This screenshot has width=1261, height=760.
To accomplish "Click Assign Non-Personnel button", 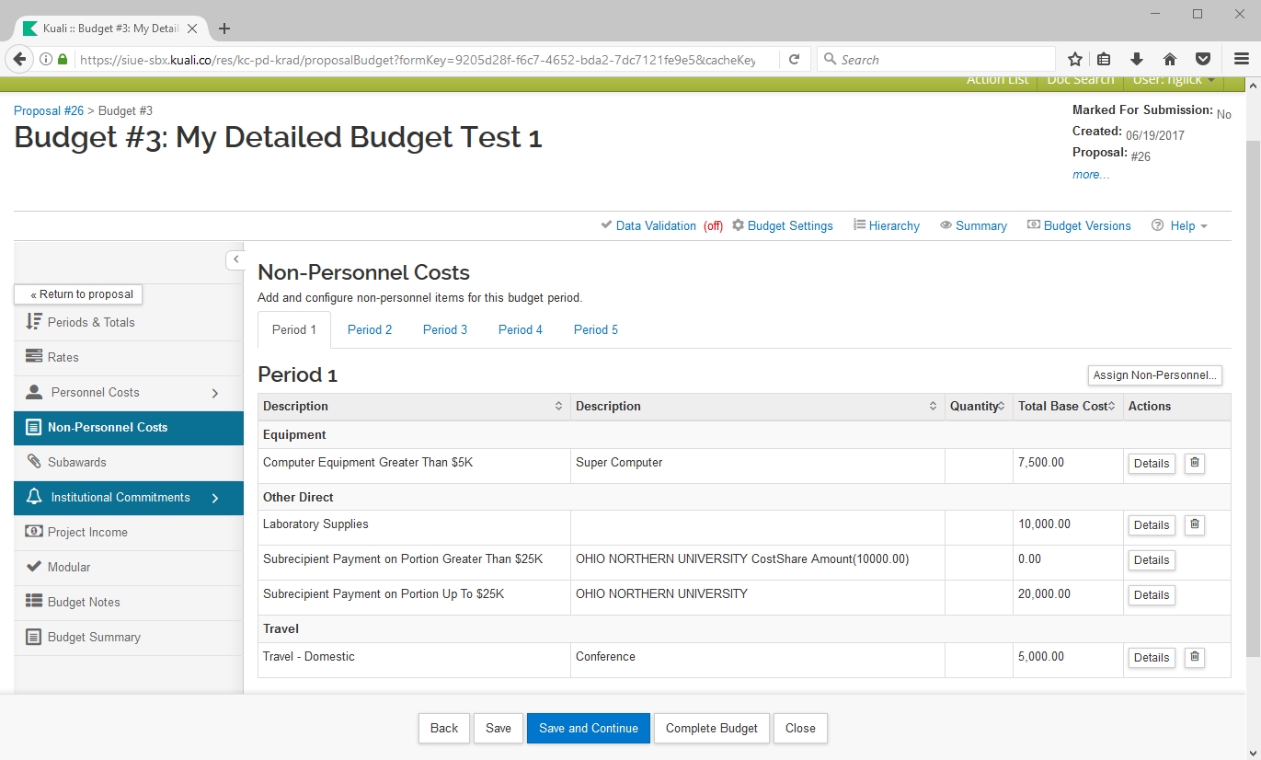I will [1154, 375].
